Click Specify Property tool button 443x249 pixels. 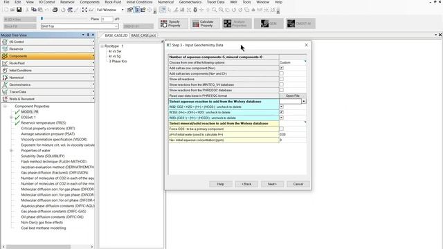(173, 24)
